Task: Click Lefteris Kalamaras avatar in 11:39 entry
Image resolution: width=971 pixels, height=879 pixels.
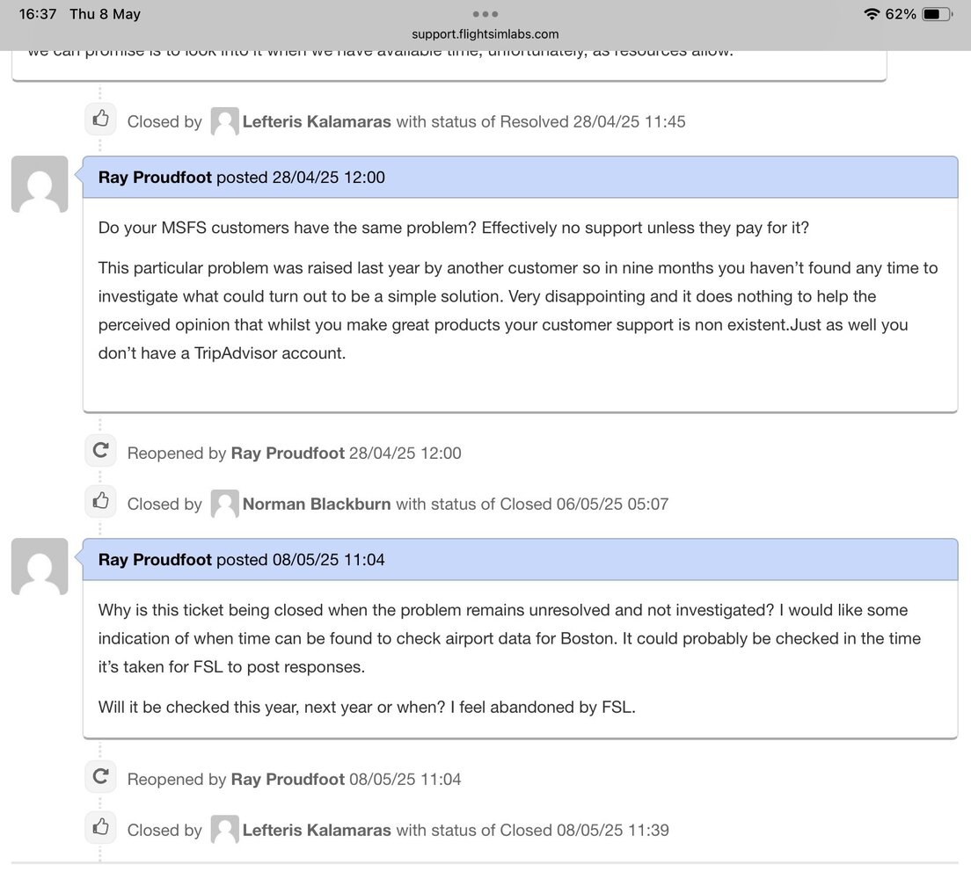Action: (225, 830)
